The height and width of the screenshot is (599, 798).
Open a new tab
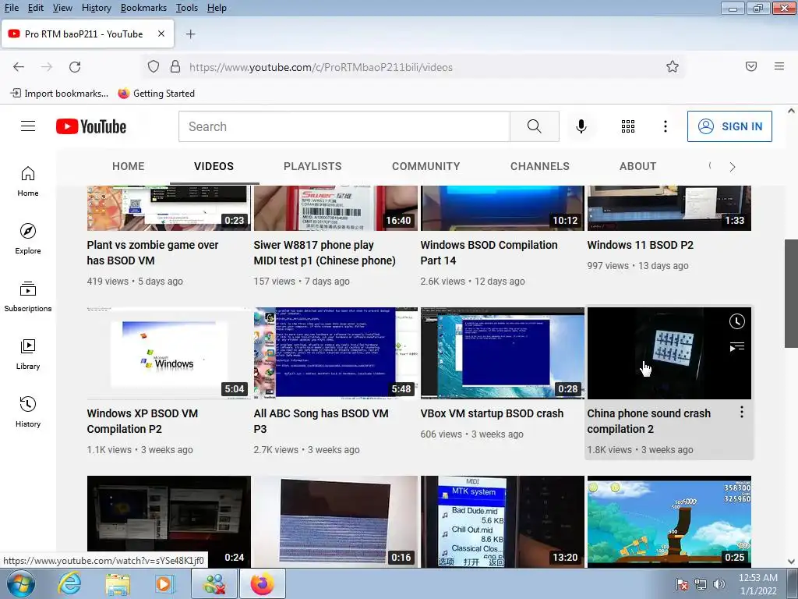click(x=190, y=34)
